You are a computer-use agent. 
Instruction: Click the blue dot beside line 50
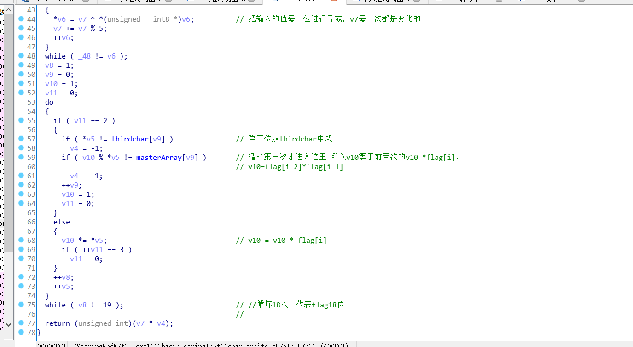coord(21,74)
